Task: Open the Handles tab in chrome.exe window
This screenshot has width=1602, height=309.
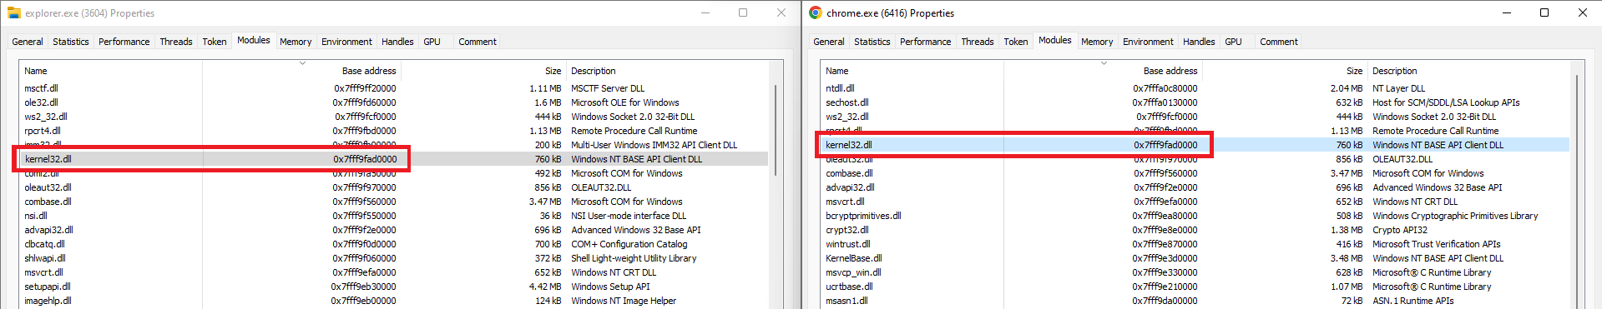Action: click(x=1199, y=42)
